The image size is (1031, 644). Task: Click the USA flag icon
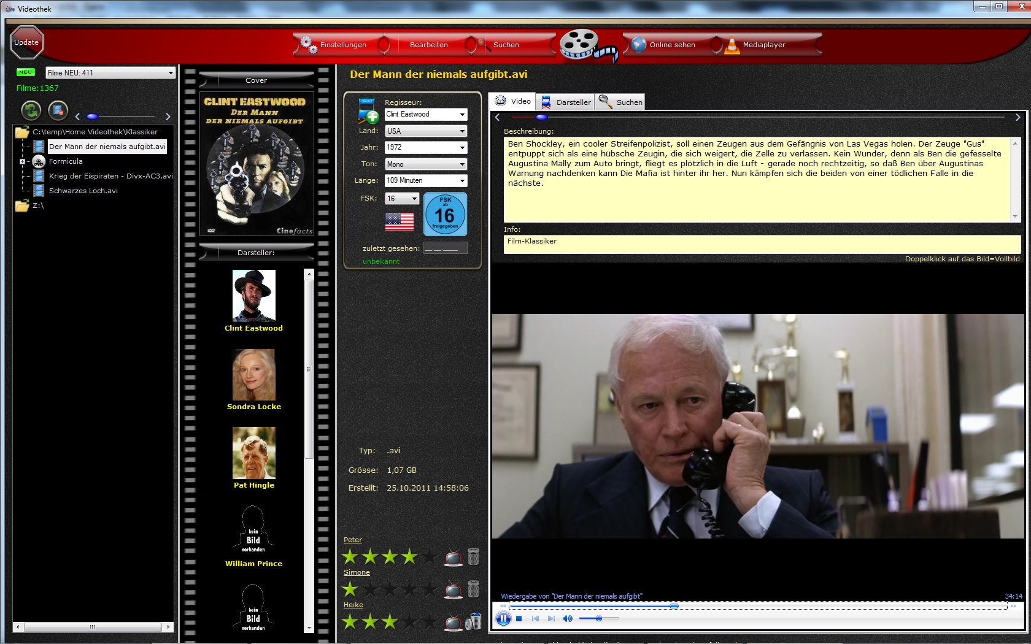400,221
